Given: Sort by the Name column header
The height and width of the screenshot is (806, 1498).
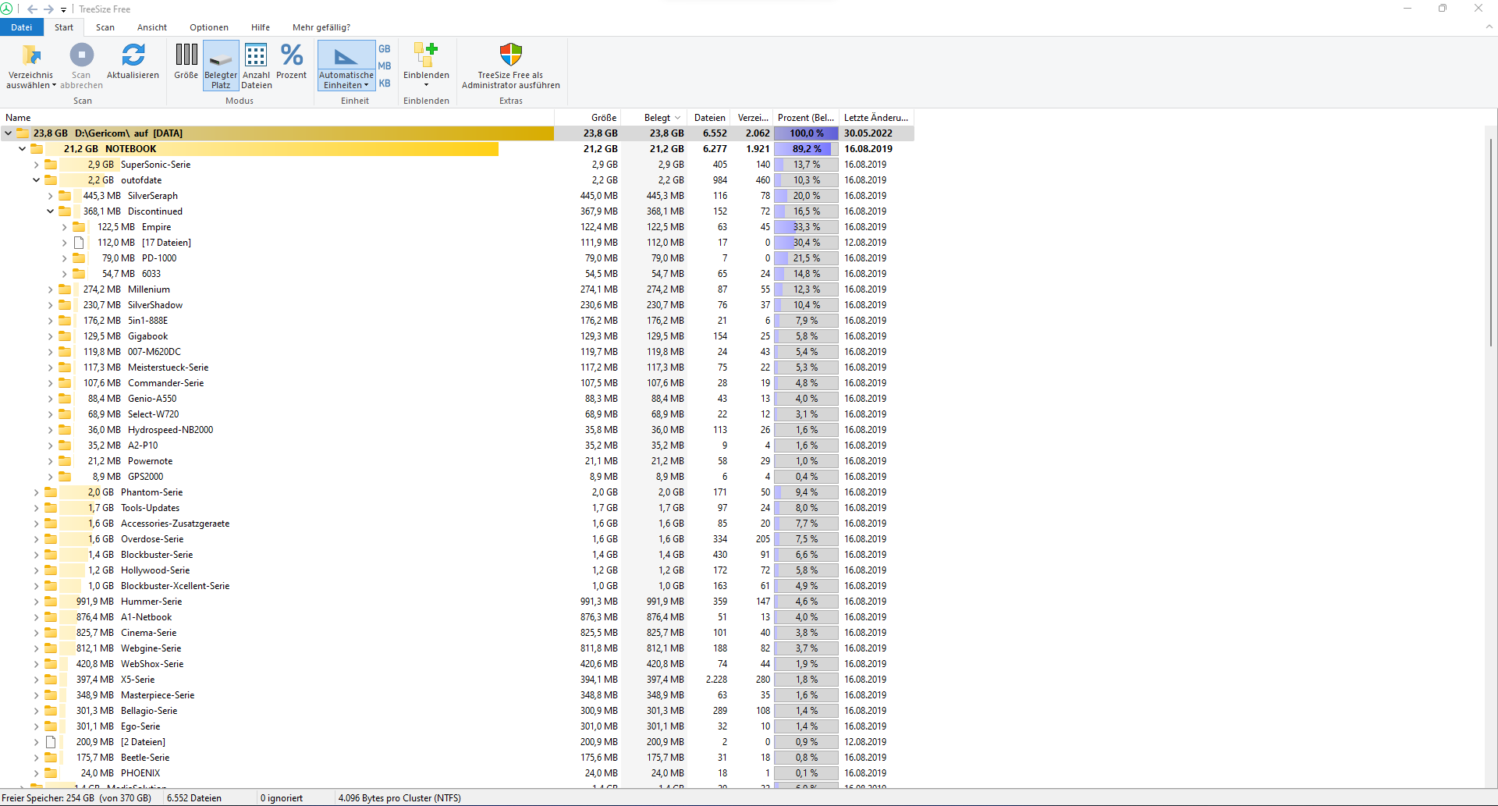Looking at the screenshot, I should click(277, 118).
